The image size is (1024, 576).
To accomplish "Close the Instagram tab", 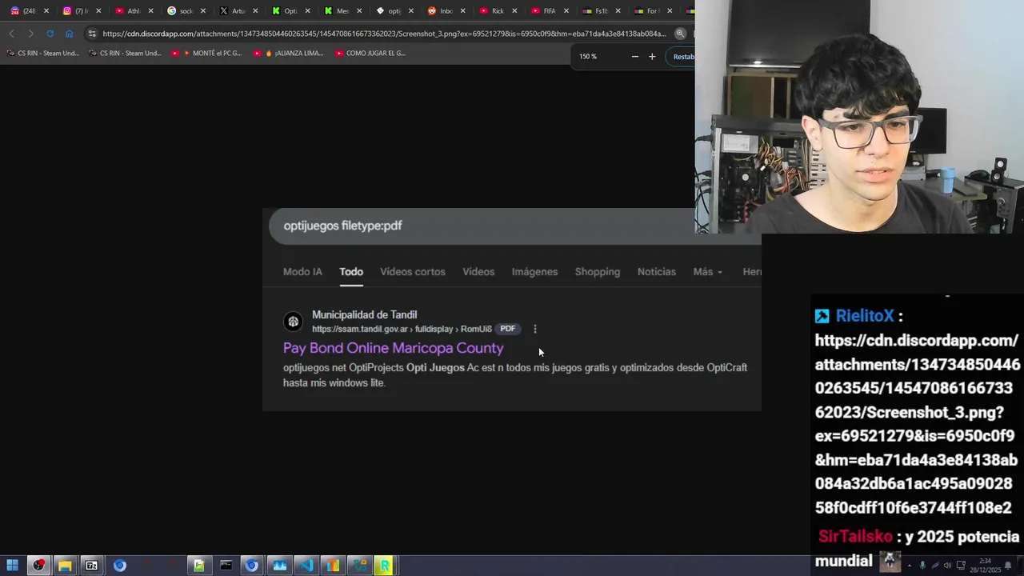I will point(98,11).
